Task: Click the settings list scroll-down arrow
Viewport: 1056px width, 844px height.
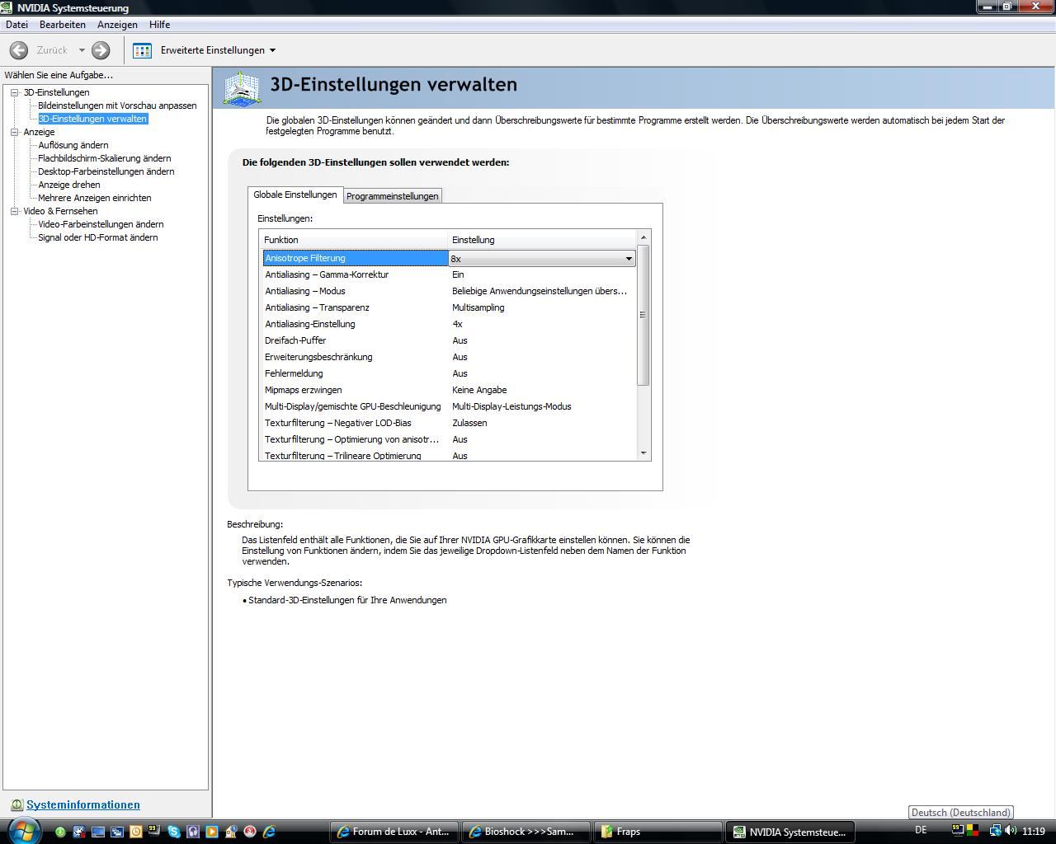Action: [x=643, y=452]
